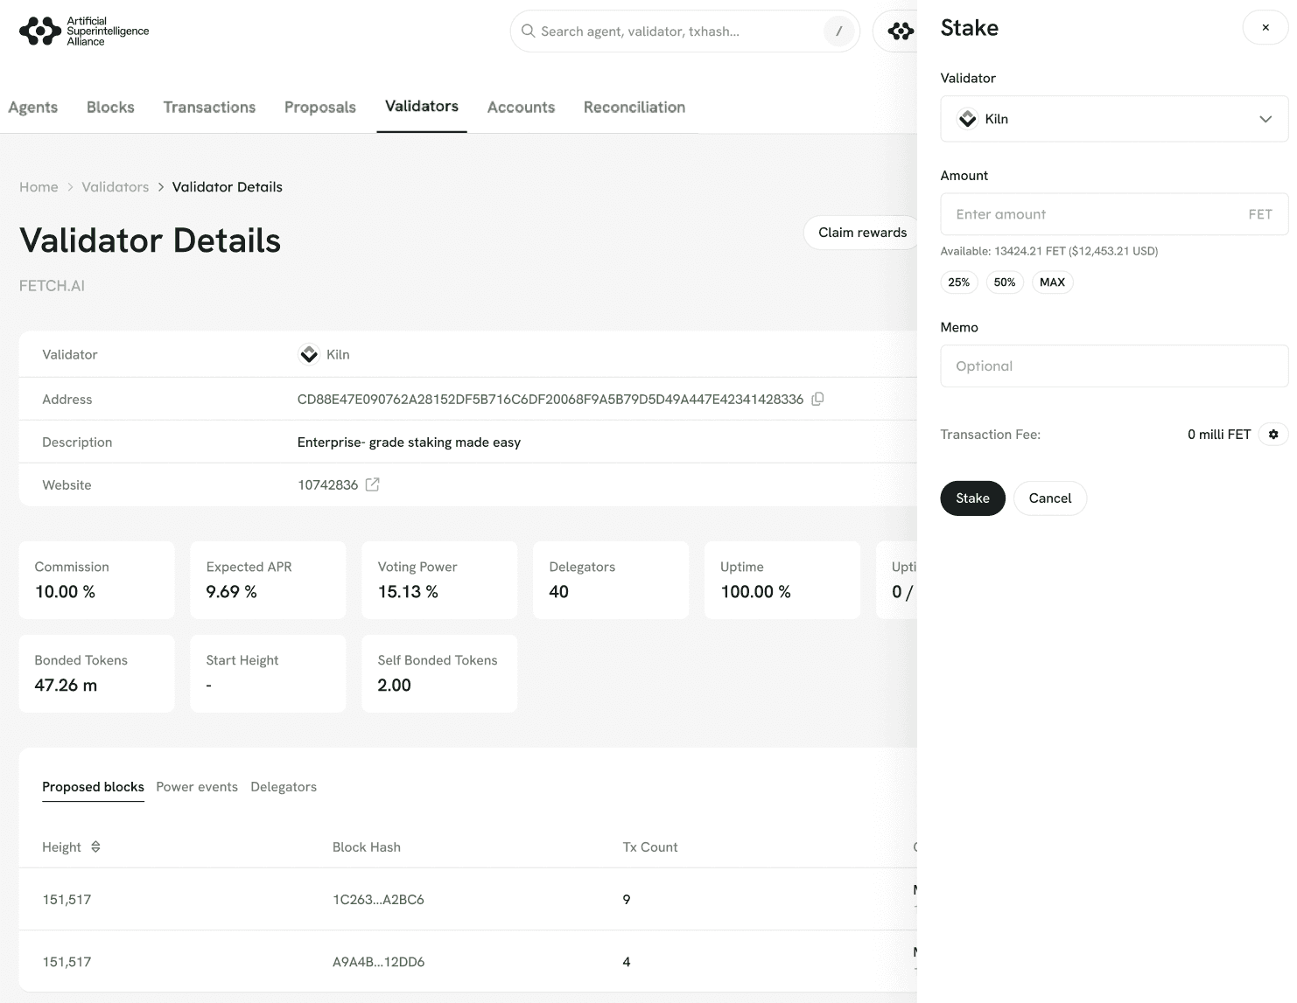
Task: Close the Stake panel
Action: click(1265, 28)
